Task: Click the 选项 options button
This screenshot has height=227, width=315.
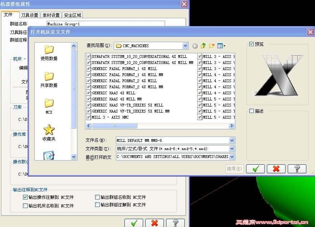Action: point(234,169)
